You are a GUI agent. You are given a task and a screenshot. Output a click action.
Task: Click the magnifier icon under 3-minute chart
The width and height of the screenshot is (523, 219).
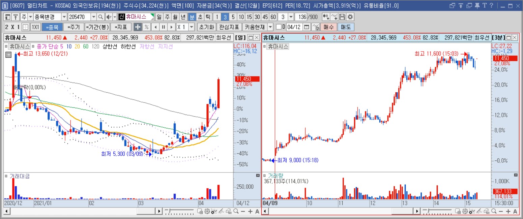click(494, 211)
